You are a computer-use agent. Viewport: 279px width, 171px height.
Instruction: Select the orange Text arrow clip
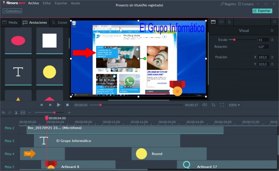point(42,154)
